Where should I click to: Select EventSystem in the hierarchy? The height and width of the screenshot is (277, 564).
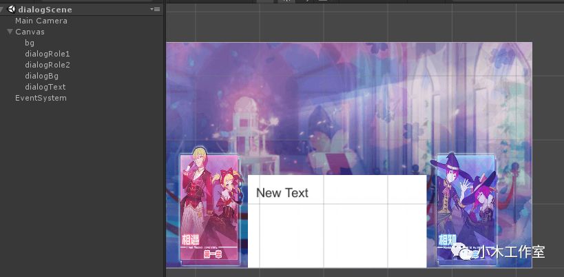(x=41, y=99)
